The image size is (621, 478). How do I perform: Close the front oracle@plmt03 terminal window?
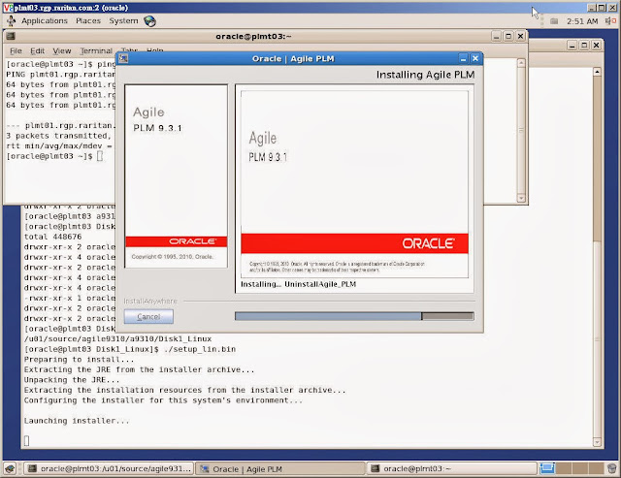pyautogui.click(x=520, y=36)
